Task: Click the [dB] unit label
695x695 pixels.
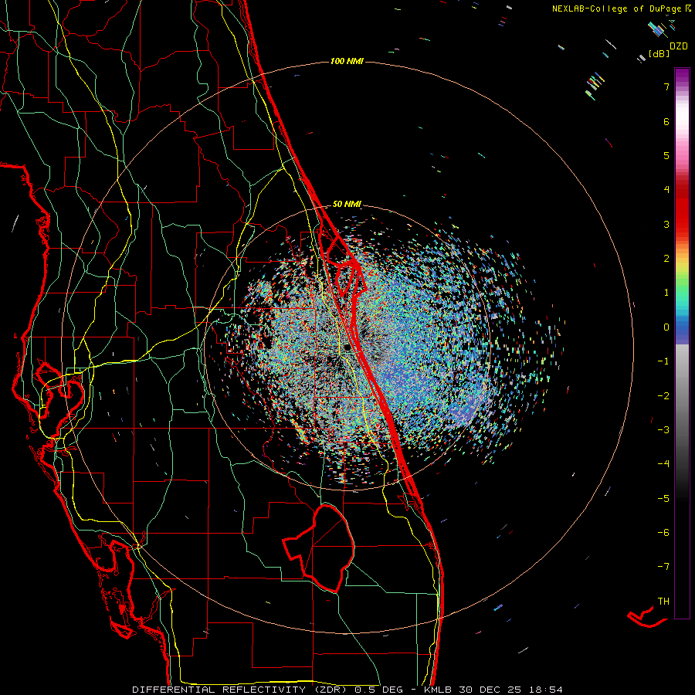Action: point(659,54)
